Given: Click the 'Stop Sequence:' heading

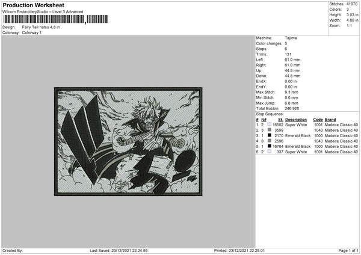Looking at the screenshot, I should [x=270, y=114].
